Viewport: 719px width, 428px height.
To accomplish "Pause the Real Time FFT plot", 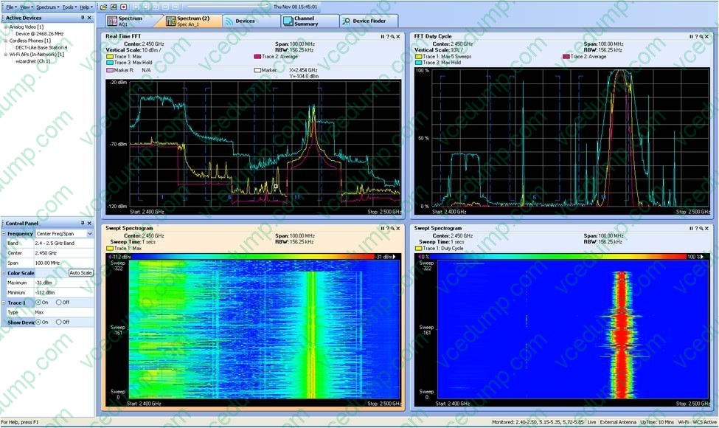I will pyautogui.click(x=382, y=36).
